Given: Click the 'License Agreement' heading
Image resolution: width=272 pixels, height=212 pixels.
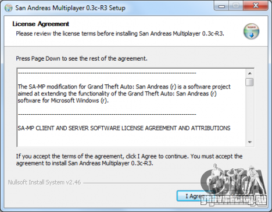Looking at the screenshot, I should tap(41, 24).
